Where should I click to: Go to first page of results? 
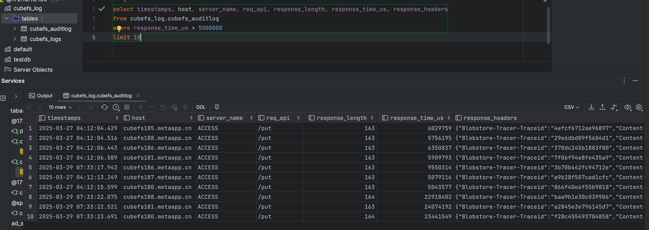(29, 107)
